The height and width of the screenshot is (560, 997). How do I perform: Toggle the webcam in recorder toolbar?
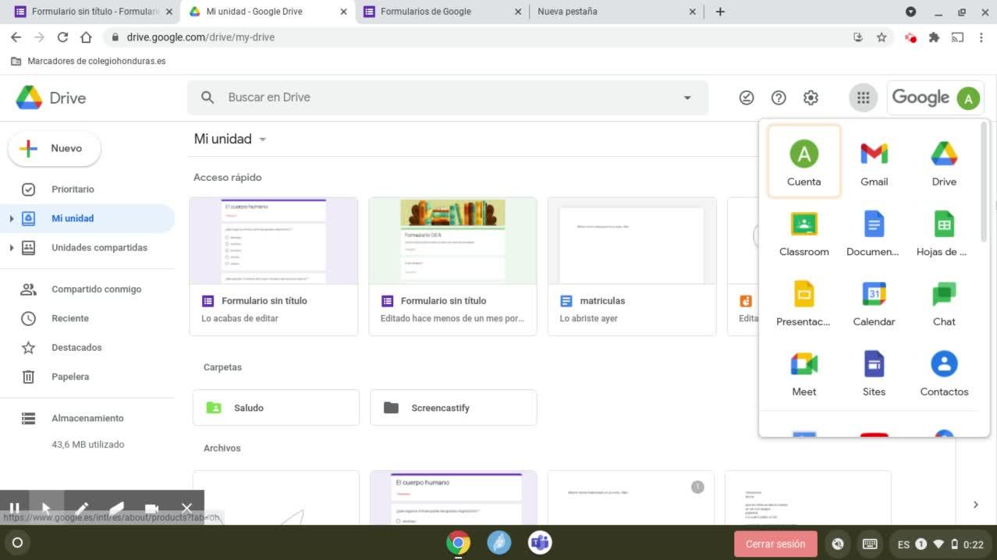click(151, 509)
